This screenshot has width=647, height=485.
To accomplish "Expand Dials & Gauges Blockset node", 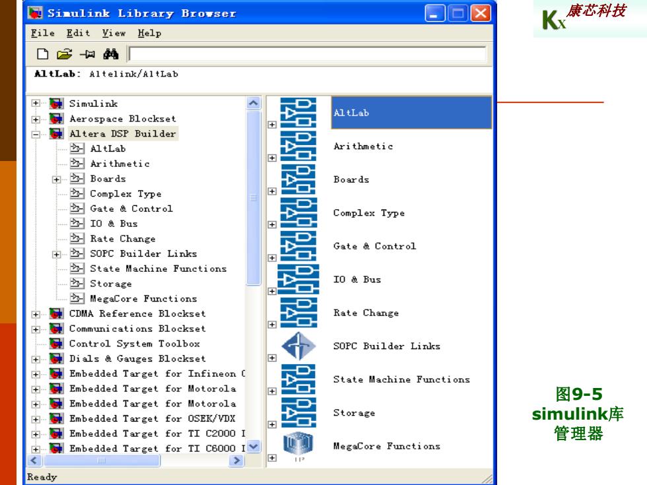I will pyautogui.click(x=36, y=359).
